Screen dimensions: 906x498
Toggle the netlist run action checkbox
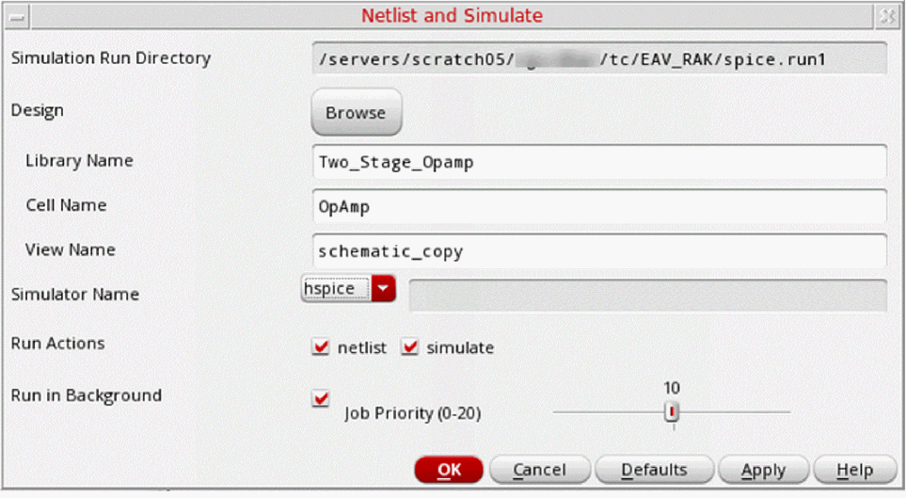(x=320, y=347)
